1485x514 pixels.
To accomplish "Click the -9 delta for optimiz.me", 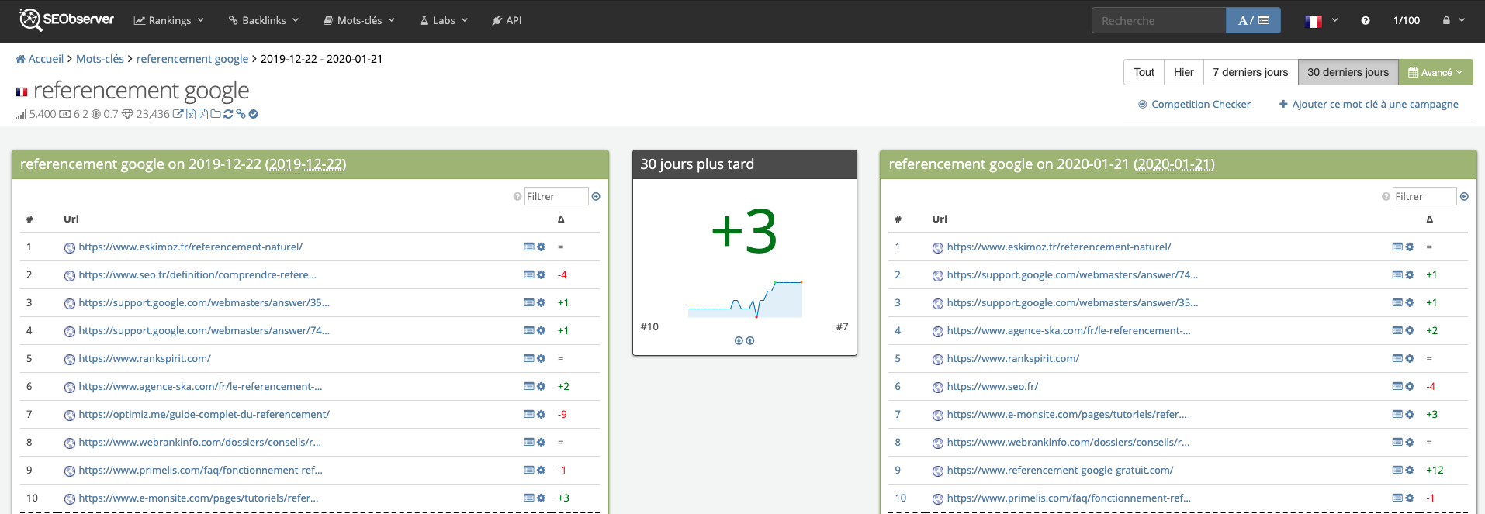I will tap(562, 414).
